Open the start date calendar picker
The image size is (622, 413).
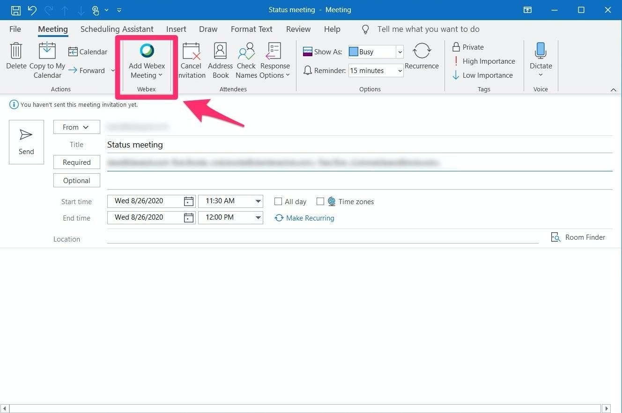point(188,201)
